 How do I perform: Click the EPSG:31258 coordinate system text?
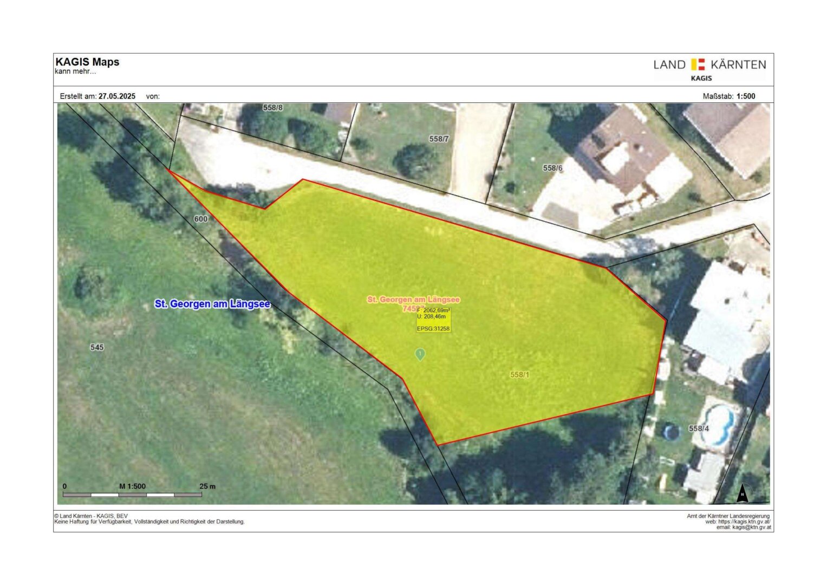click(x=433, y=328)
